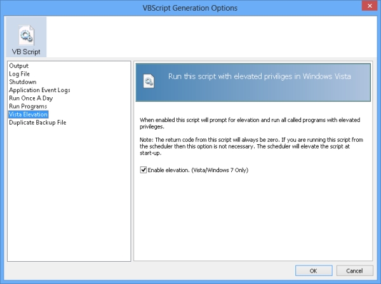The height and width of the screenshot is (284, 381).
Task: Click the highlighted Vista Elevation item
Action: [28, 114]
